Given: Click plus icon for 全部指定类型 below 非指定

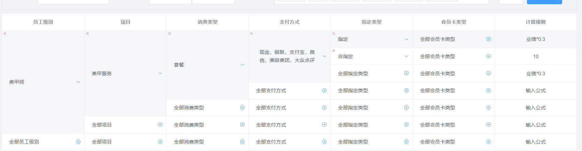Looking at the screenshot, I should (x=406, y=73).
